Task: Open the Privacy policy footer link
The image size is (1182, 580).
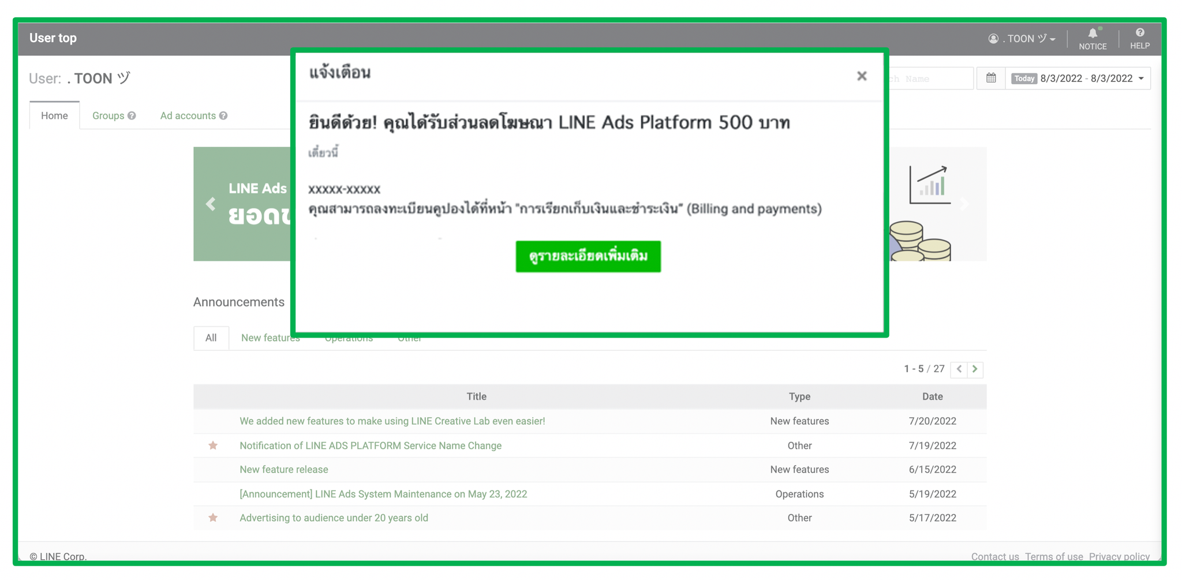Action: (x=1119, y=556)
